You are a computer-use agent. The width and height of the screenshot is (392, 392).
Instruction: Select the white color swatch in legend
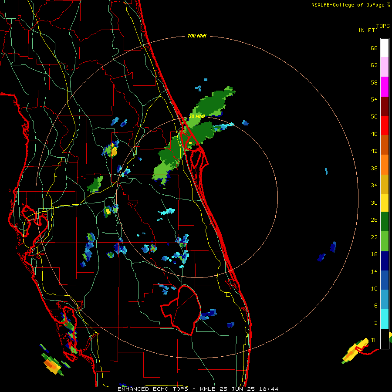[x=385, y=48]
